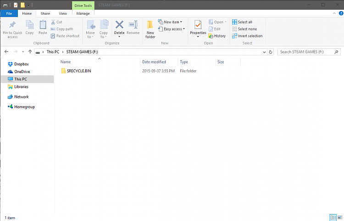Open Customize Quick Access Toolbar dropdown
Screen dimensions: 344x221
[28, 5]
